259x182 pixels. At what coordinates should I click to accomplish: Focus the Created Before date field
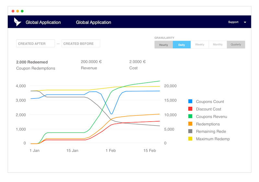click(x=81, y=43)
